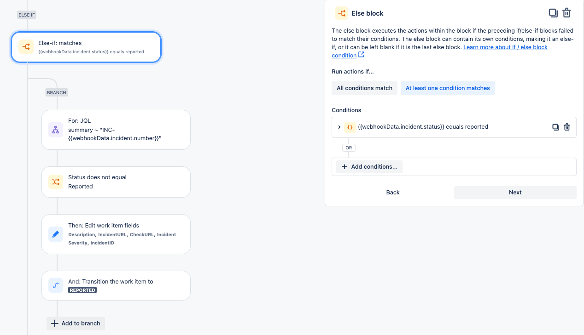The width and height of the screenshot is (584, 335).
Task: Open the Add conditions dropdown
Action: click(x=369, y=167)
